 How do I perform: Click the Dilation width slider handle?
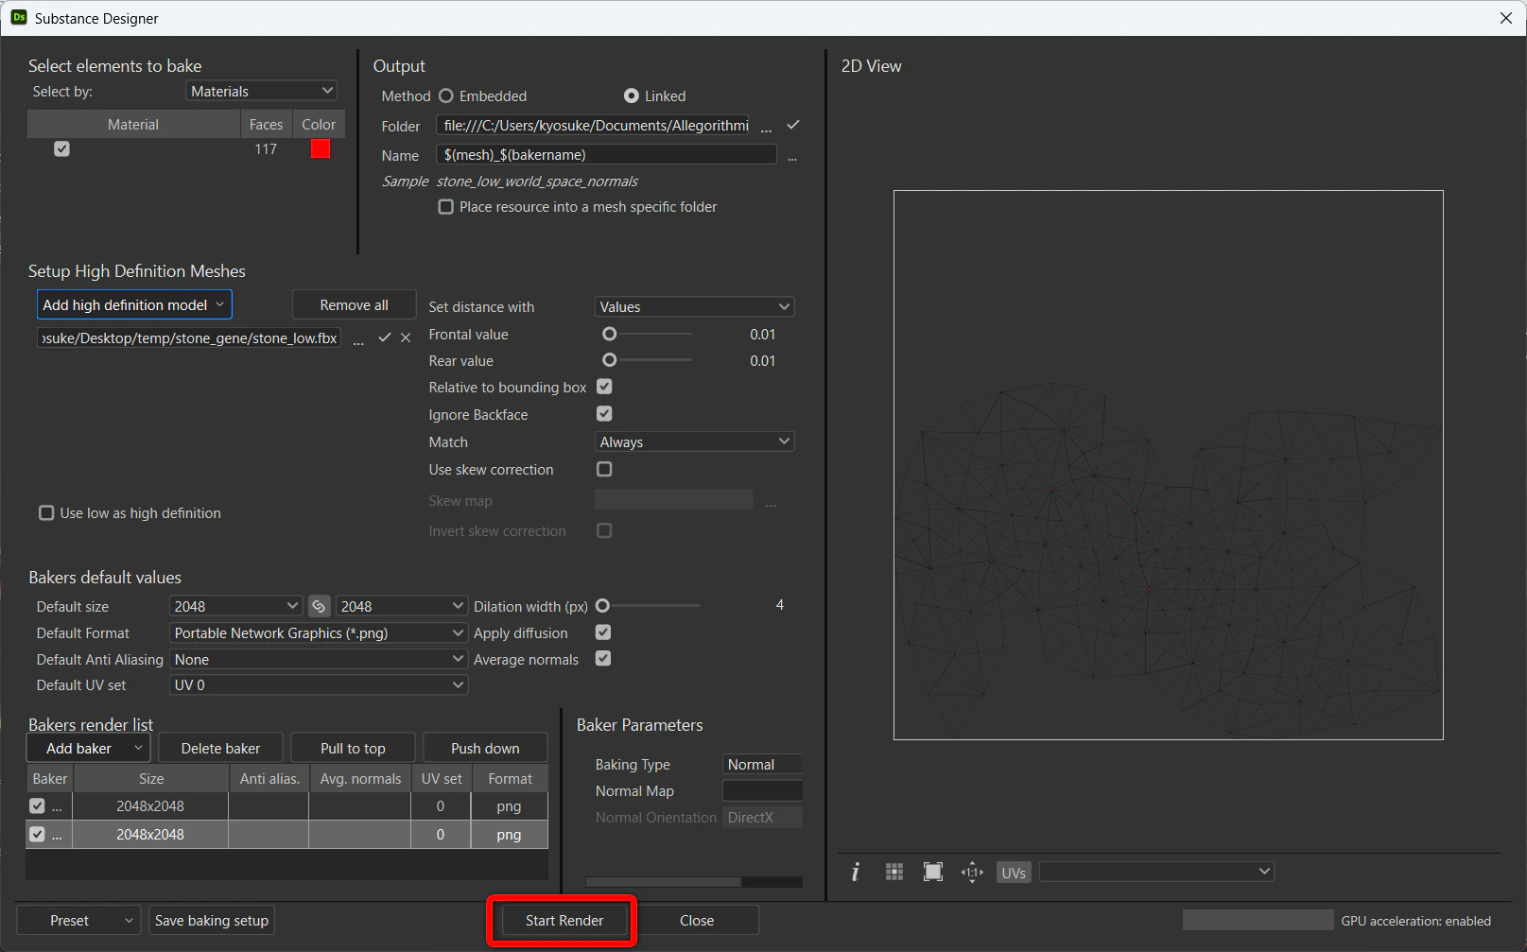[x=603, y=606]
